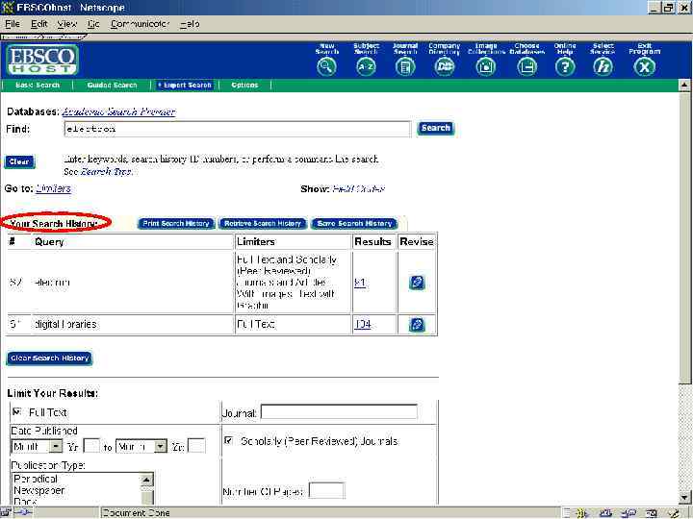Open the Communicator menu
Viewport: 693px width, 519px height.
[140, 24]
